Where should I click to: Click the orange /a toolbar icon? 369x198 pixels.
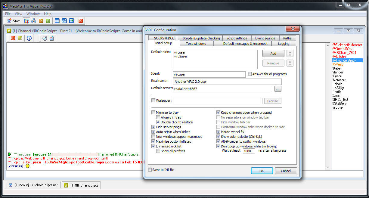coord(41,21)
